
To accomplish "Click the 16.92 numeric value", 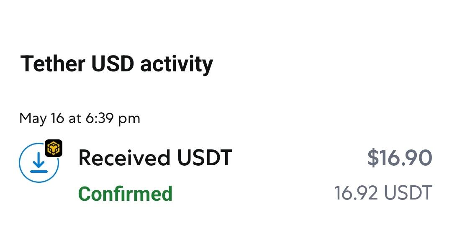I will (356, 193).
